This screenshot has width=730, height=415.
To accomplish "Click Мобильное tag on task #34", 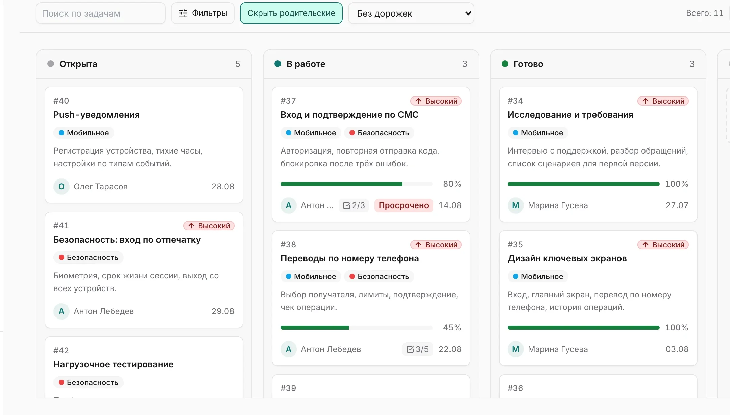I will 538,133.
